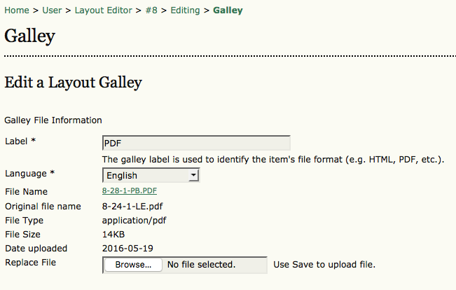Open submission #8 breadcrumb link
The width and height of the screenshot is (456, 290).
pos(151,11)
